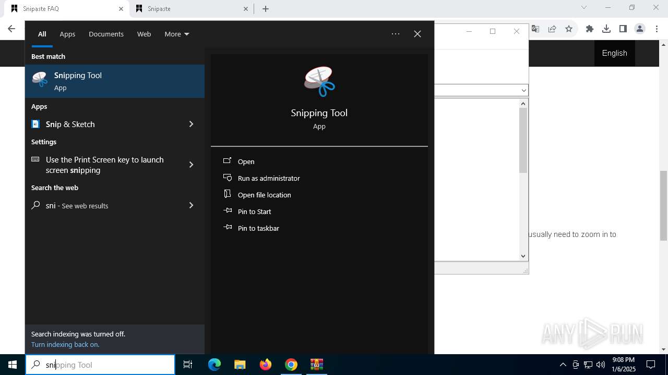Click dialog scrollbar up arrow
This screenshot has width=668, height=375.
click(x=523, y=104)
